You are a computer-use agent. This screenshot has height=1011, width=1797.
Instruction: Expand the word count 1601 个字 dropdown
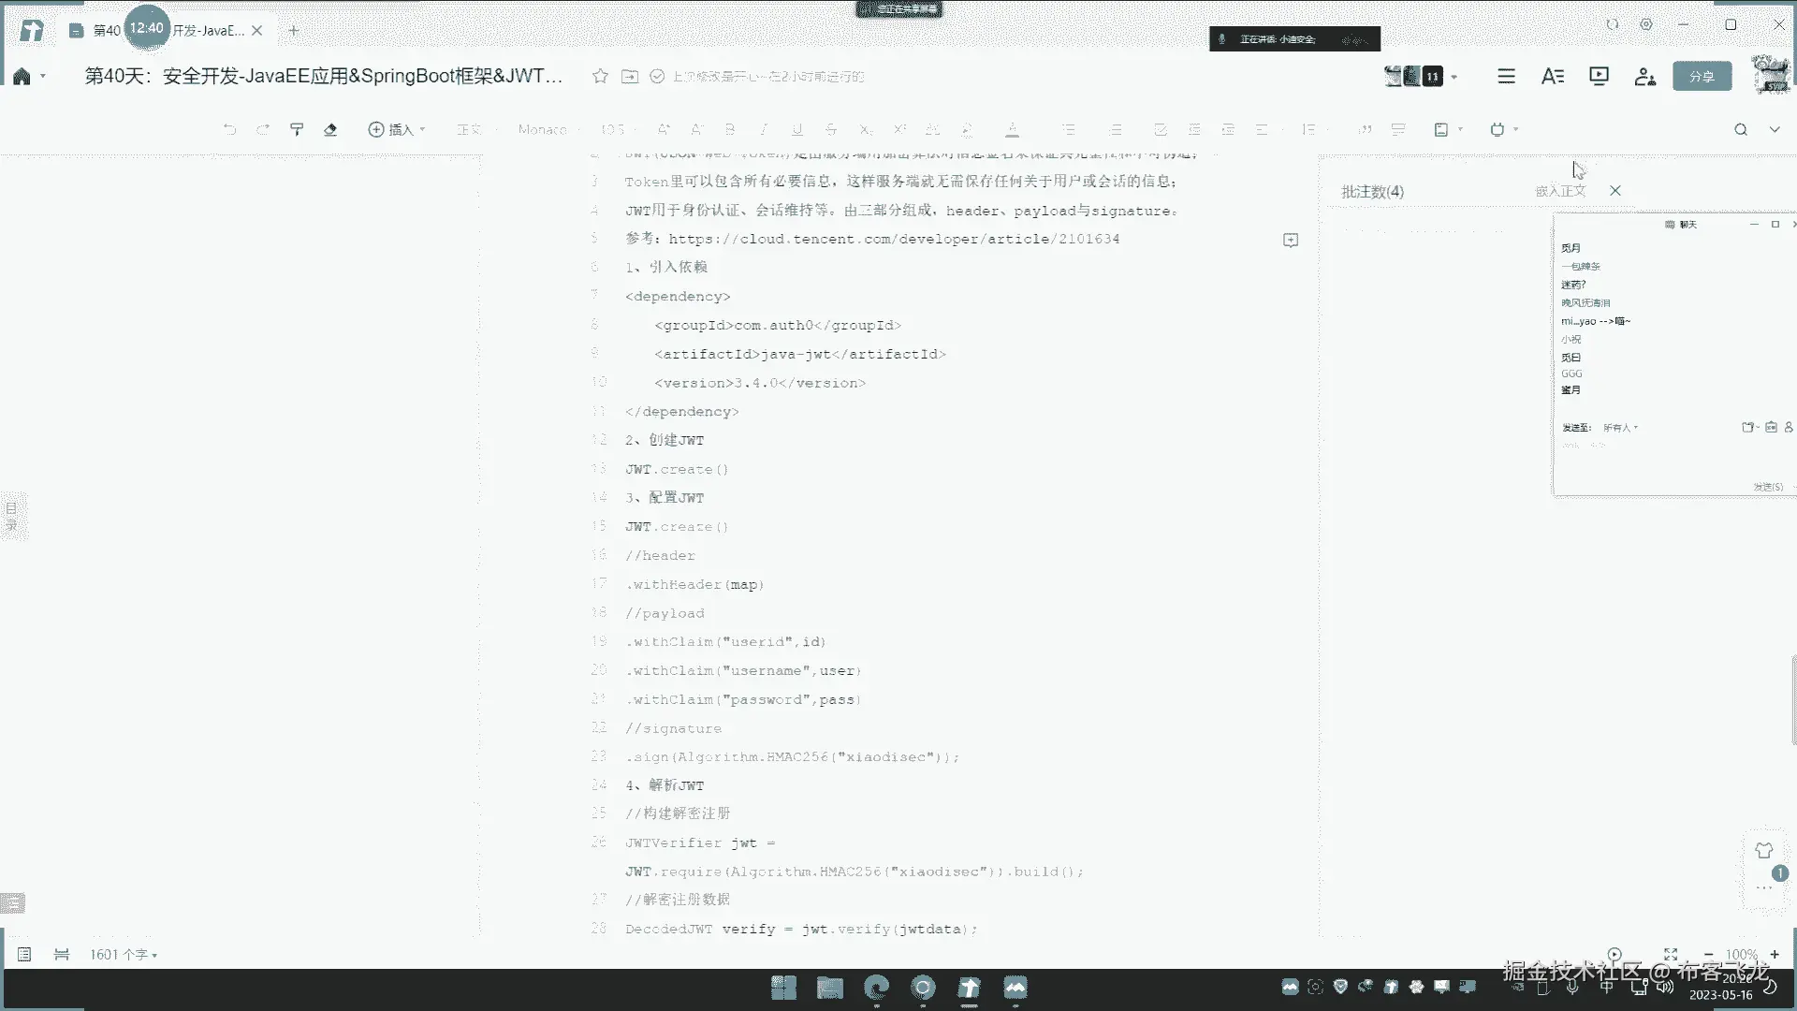pos(124,954)
